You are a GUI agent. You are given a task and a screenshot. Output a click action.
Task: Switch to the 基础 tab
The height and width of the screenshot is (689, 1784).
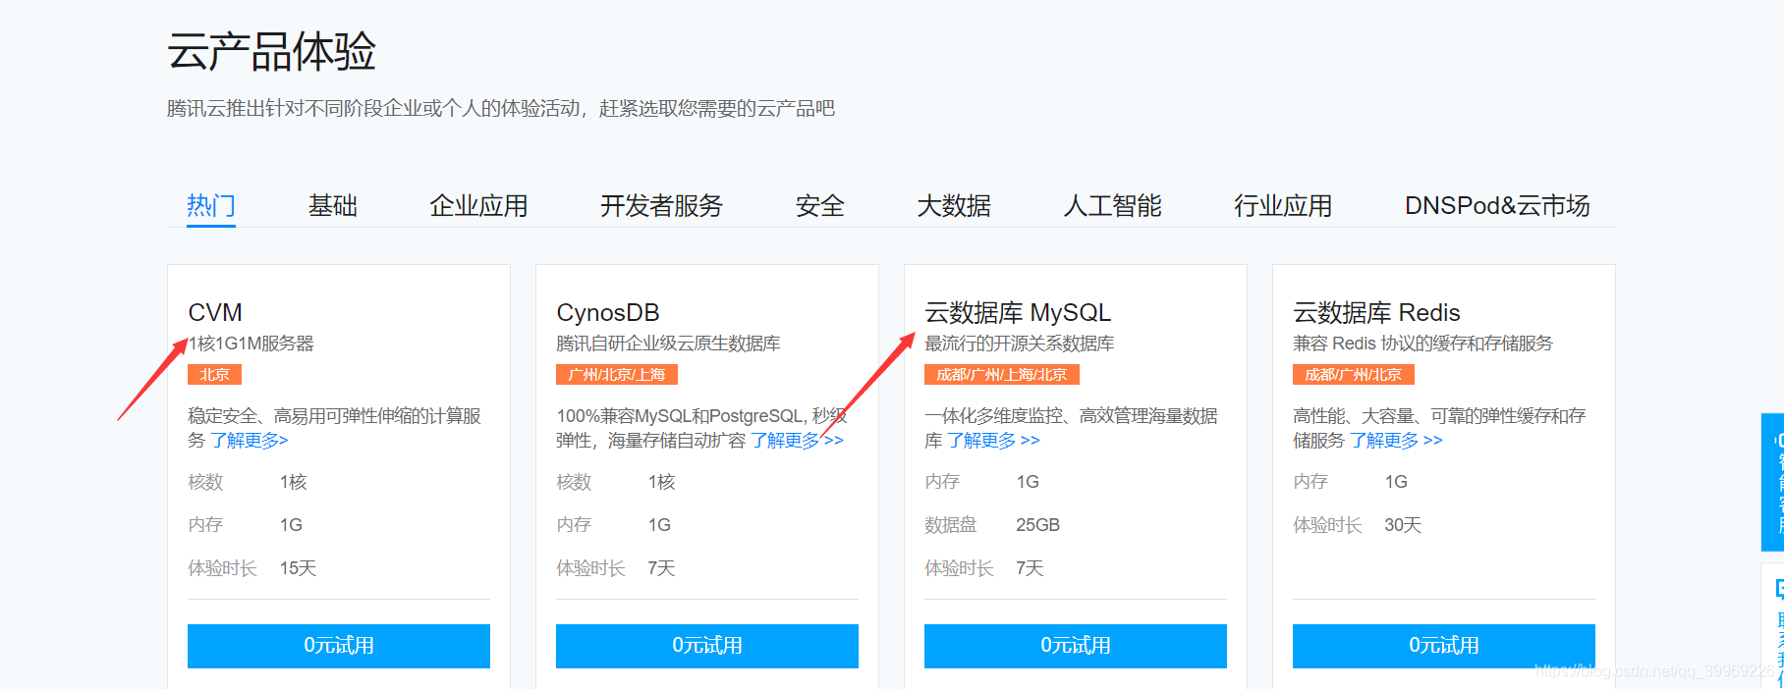(x=332, y=206)
